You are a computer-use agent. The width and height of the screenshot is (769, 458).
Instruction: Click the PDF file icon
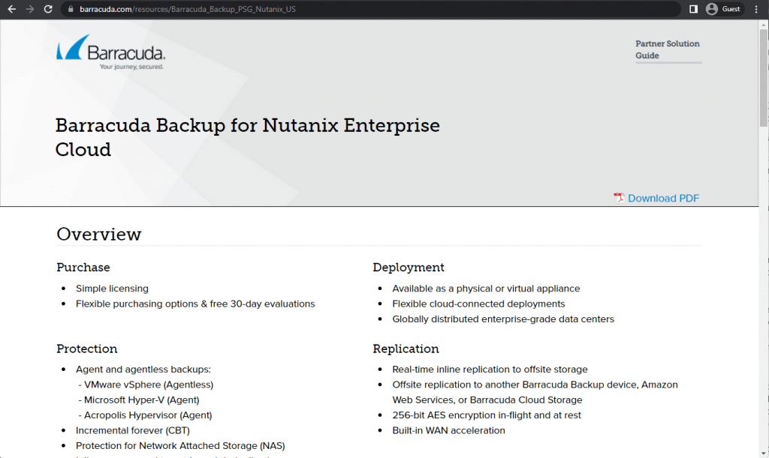pos(619,198)
